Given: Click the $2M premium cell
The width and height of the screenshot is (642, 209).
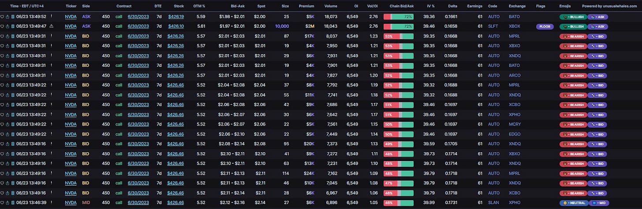Looking at the screenshot, I should (310, 26).
